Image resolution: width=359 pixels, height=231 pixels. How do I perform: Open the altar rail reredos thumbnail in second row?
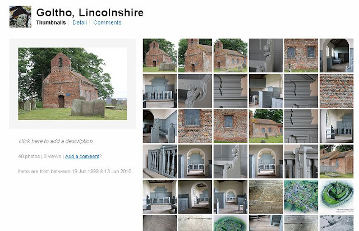160,91
